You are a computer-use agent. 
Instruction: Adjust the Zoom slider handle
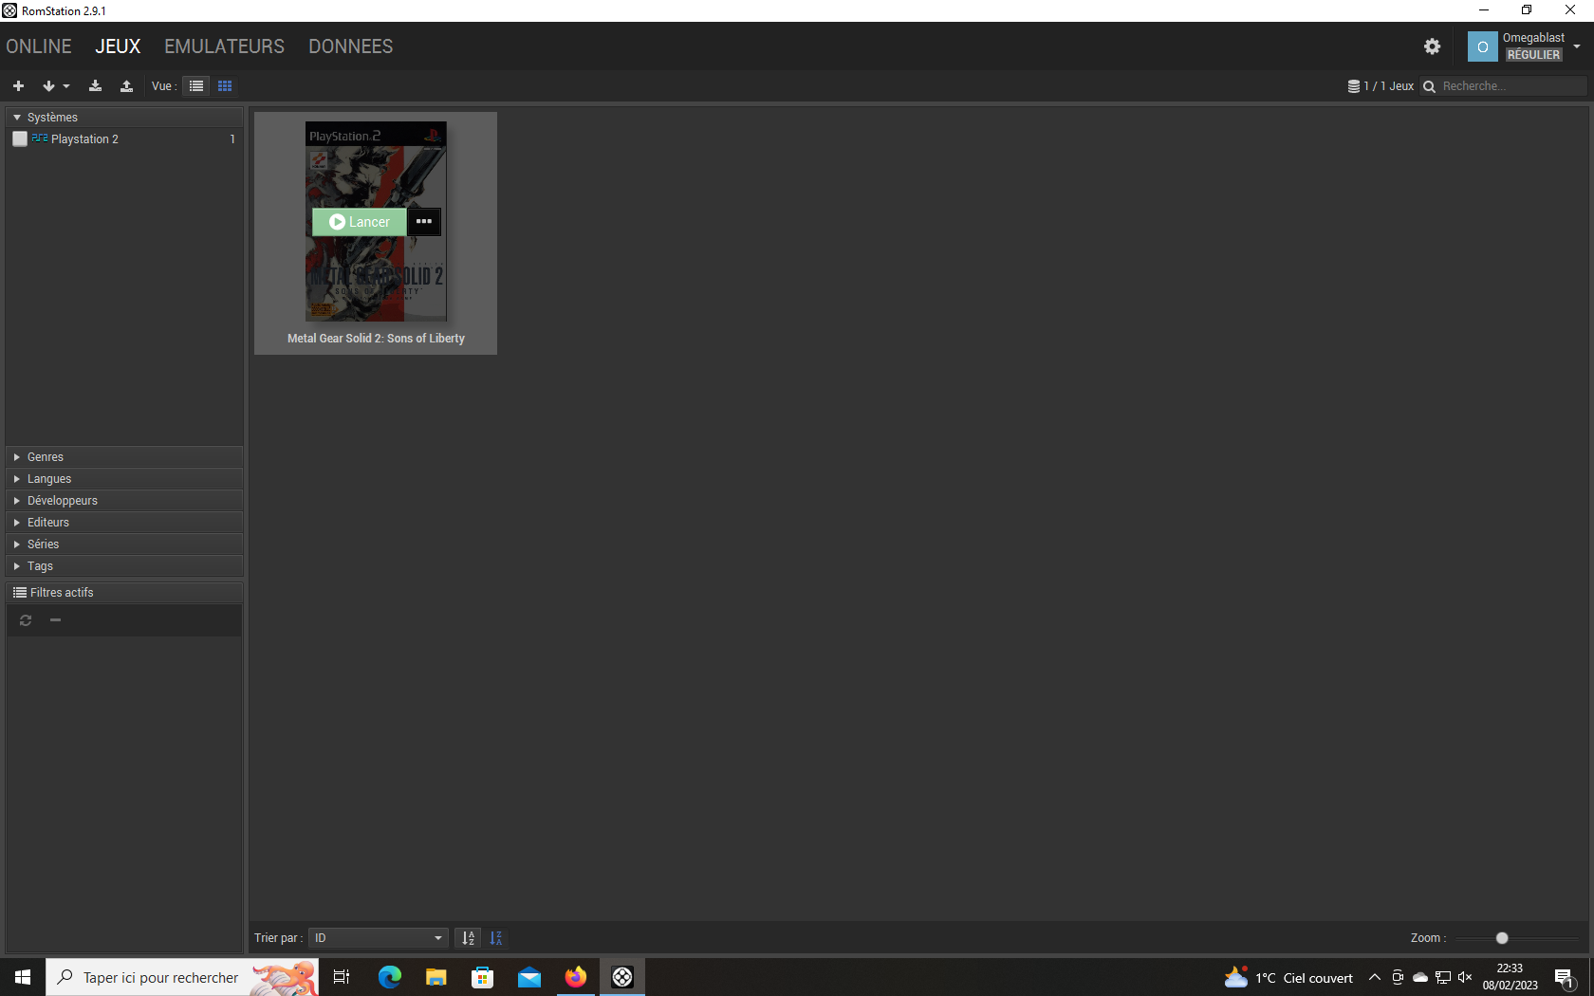click(1502, 938)
